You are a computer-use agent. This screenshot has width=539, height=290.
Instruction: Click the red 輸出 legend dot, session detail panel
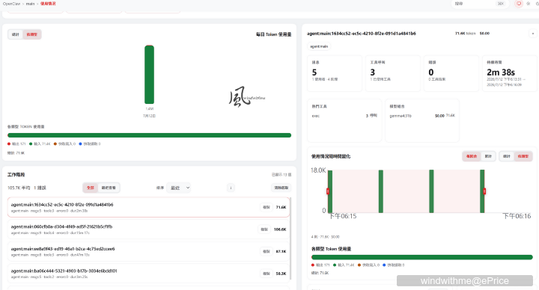pyautogui.click(x=313, y=265)
